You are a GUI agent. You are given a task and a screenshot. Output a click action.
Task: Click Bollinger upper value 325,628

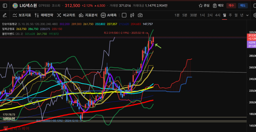coord(30,34)
